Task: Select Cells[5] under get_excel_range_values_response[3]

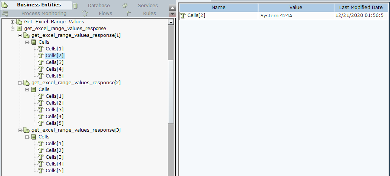Action: click(54, 171)
